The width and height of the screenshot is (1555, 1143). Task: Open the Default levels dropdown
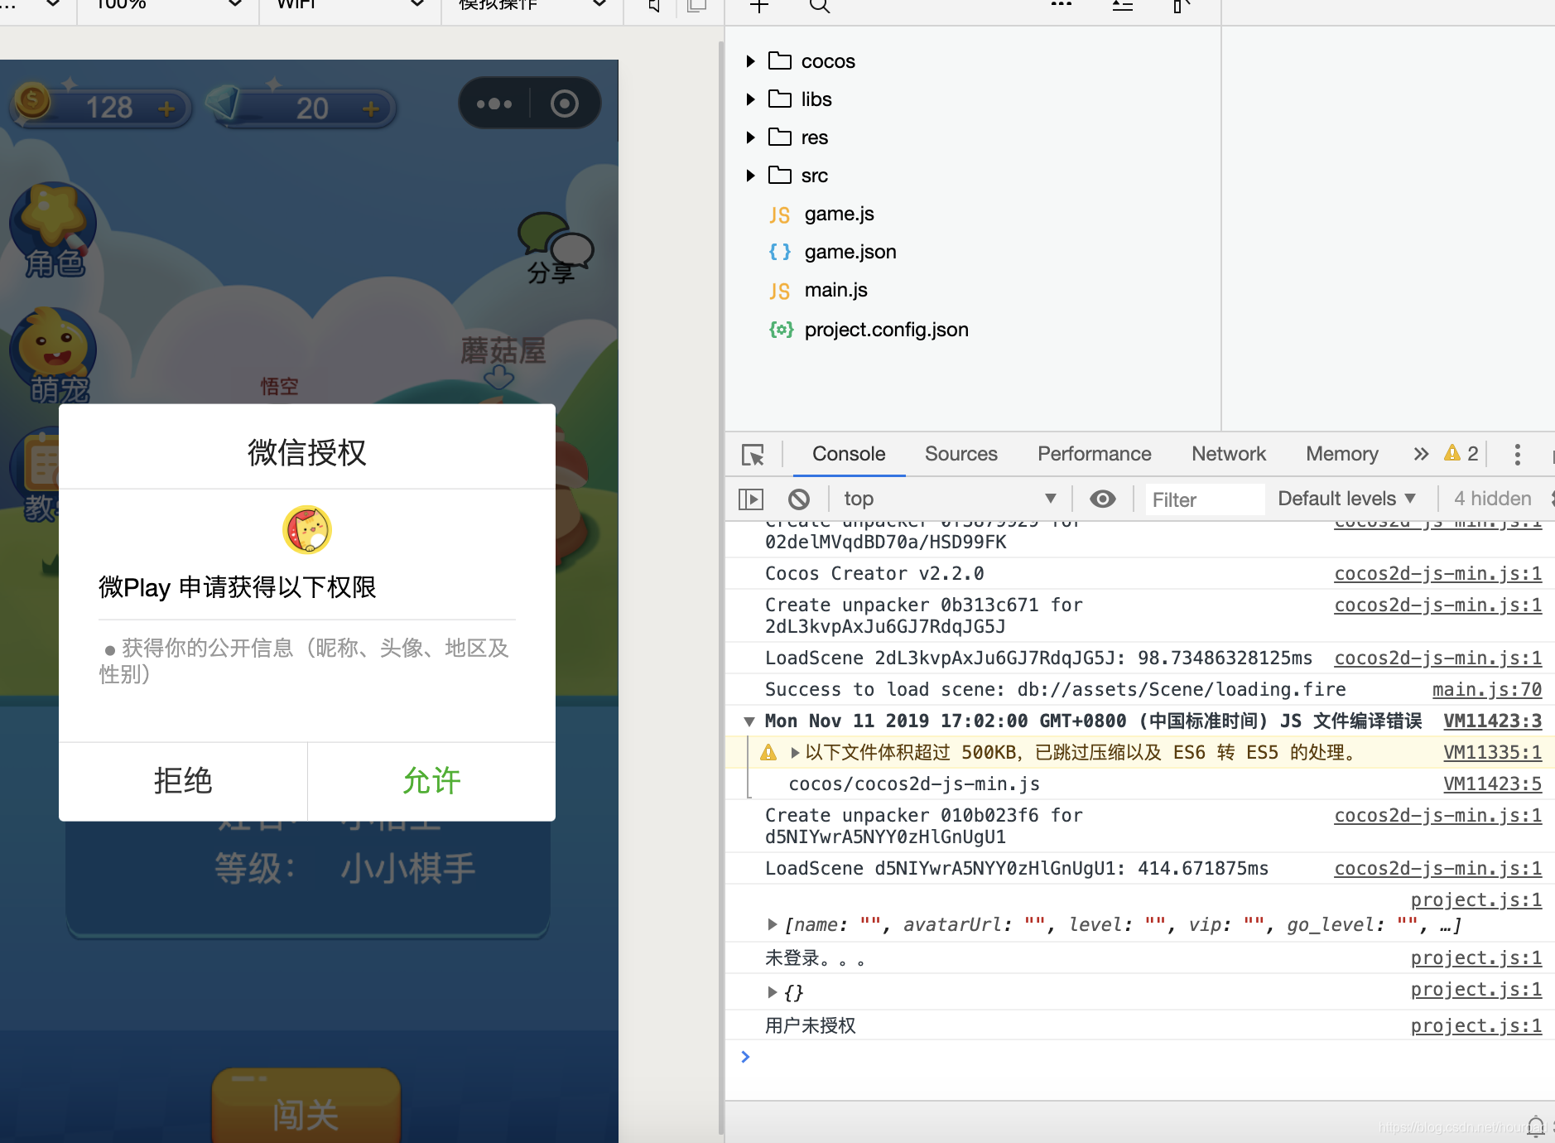tap(1345, 498)
